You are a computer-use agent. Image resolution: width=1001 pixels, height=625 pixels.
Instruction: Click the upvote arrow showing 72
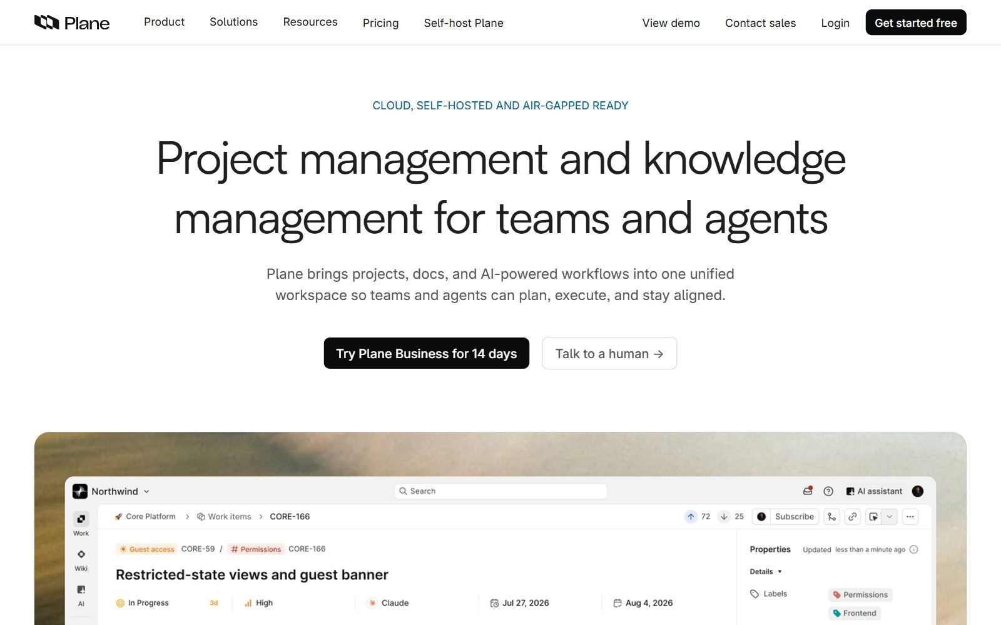[691, 517]
